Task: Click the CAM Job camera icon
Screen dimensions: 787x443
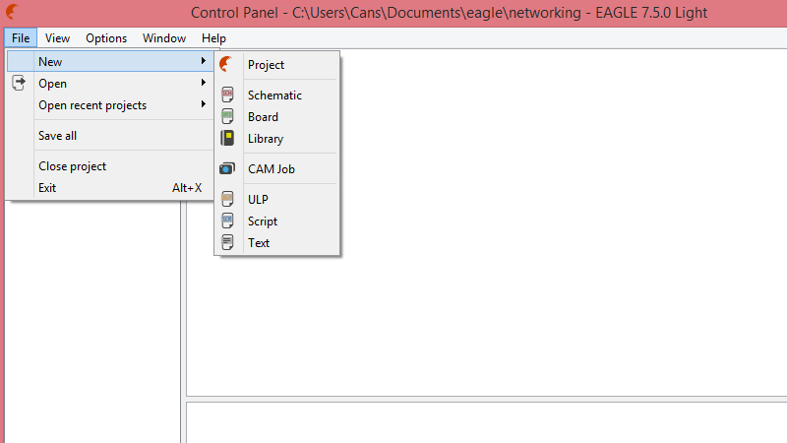Action: [x=227, y=168]
